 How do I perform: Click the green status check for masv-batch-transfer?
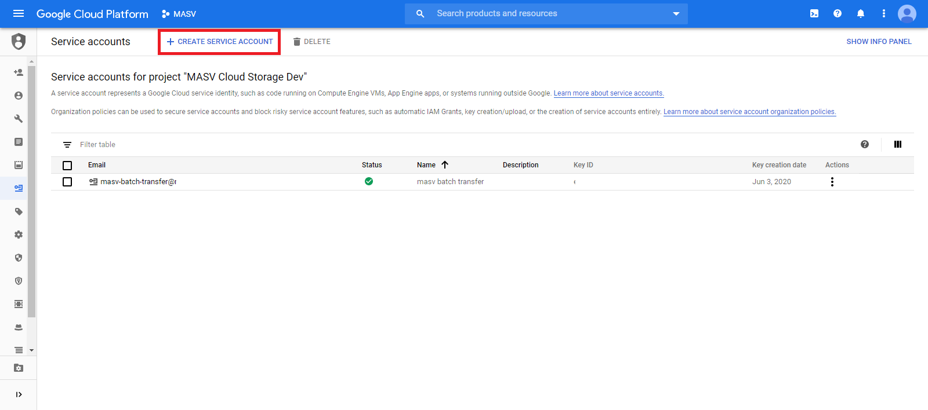coord(369,181)
